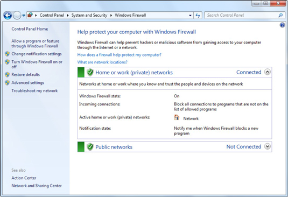Open the recent pages dropdown arrow
288x197 pixels.
(24, 16)
